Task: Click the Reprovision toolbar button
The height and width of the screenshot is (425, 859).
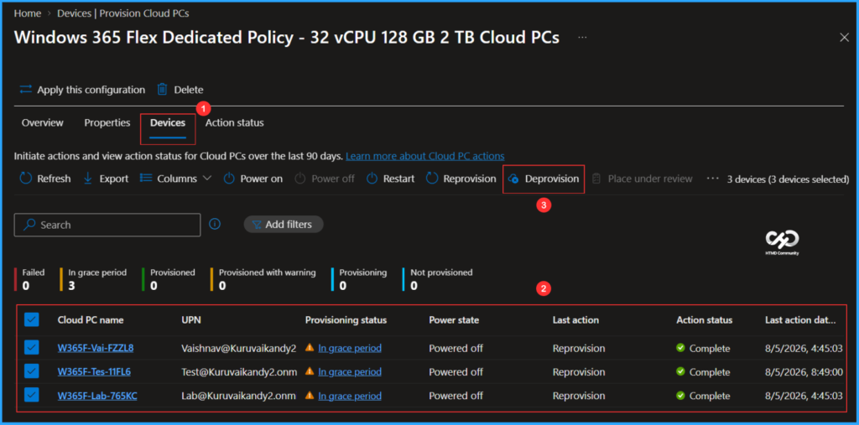Action: [x=461, y=179]
